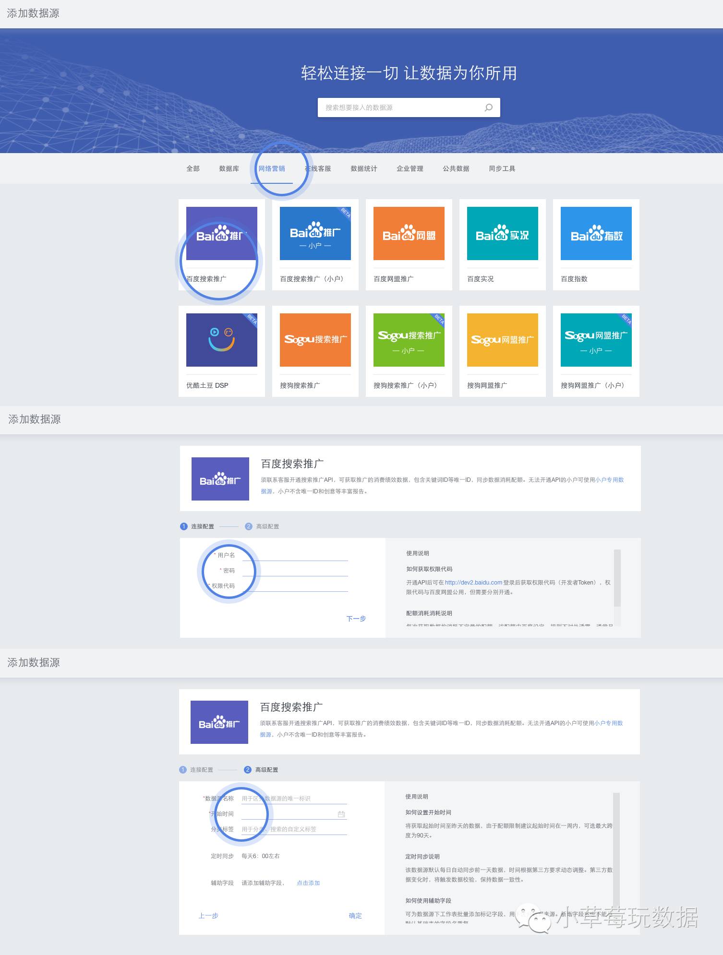Screen dimensions: 723x955
Task: Click the 分类标签 input field
Action: pos(294,829)
